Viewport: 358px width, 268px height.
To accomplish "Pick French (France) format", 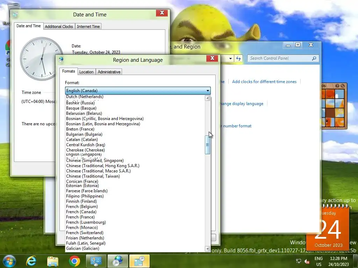I will [x=80, y=217].
